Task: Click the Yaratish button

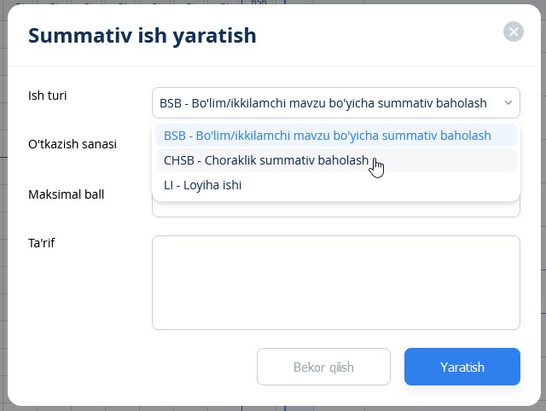Action: pyautogui.click(x=462, y=368)
